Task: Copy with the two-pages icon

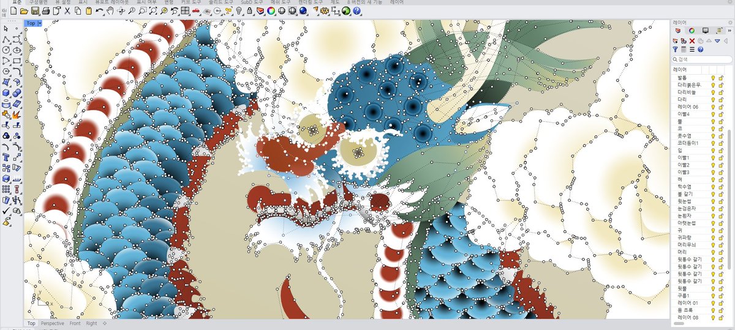Action: coord(78,11)
